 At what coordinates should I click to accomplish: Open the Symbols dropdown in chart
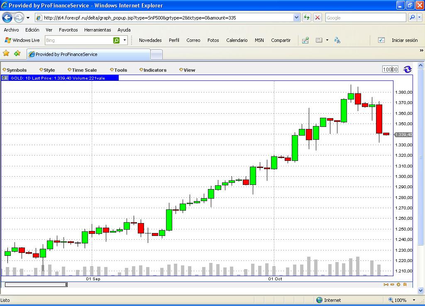[x=15, y=70]
